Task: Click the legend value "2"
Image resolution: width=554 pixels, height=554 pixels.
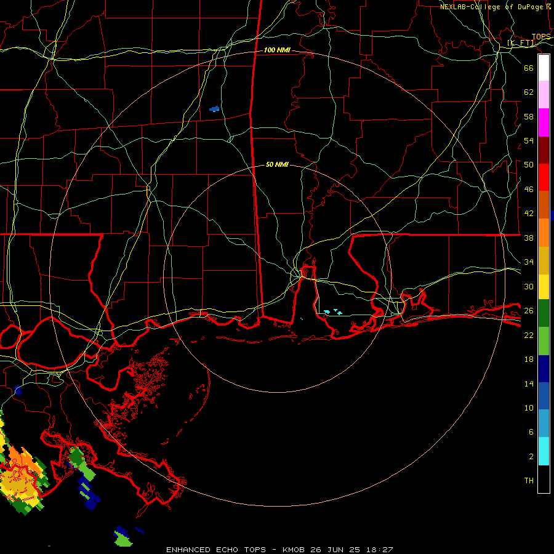Action: click(x=531, y=457)
